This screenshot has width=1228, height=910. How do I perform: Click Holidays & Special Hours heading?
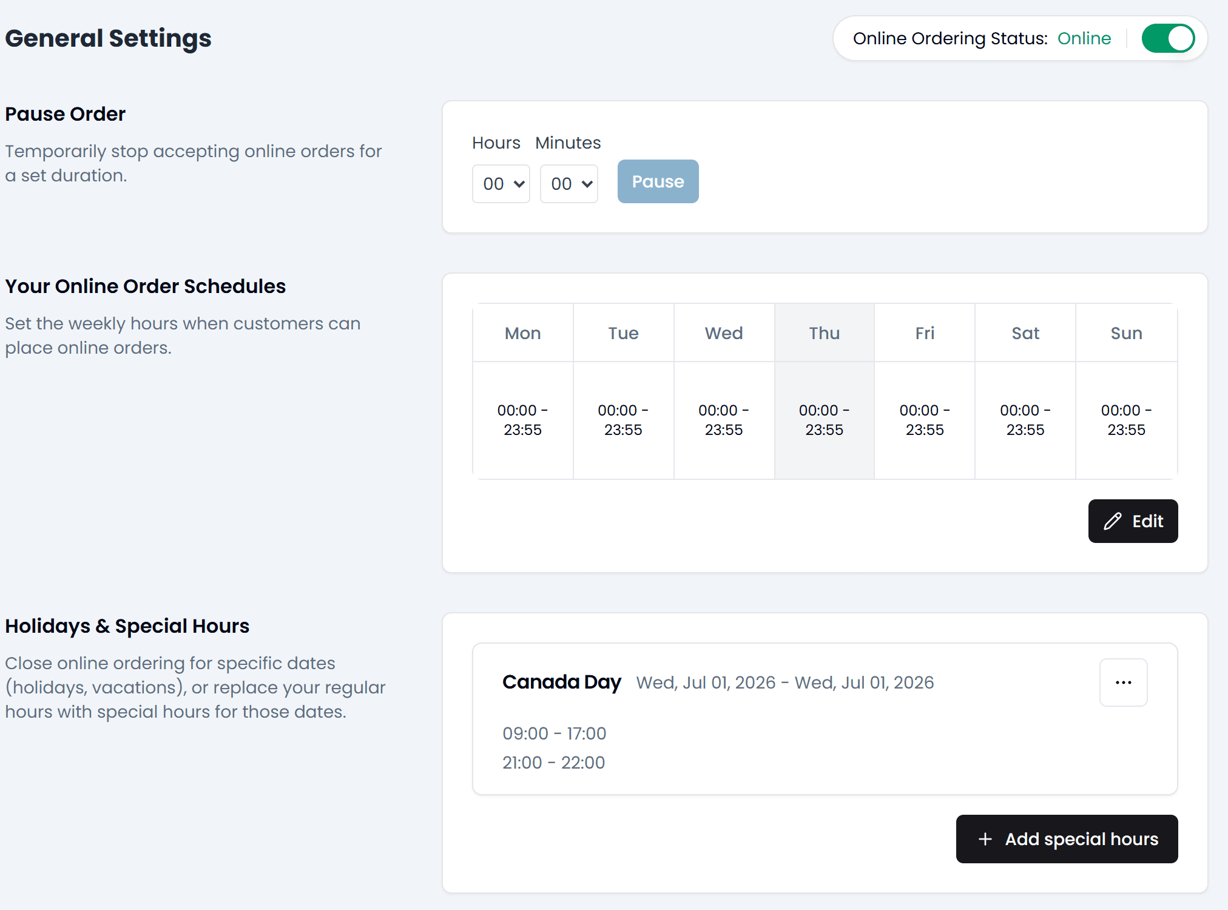tap(127, 626)
